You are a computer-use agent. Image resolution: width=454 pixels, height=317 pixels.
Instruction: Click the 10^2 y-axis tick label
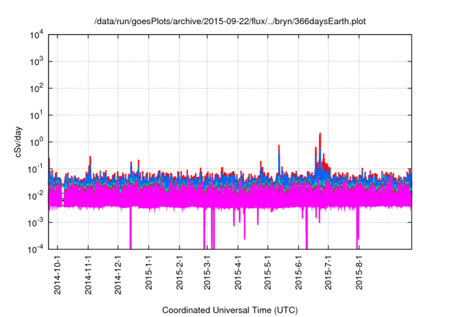click(x=38, y=88)
